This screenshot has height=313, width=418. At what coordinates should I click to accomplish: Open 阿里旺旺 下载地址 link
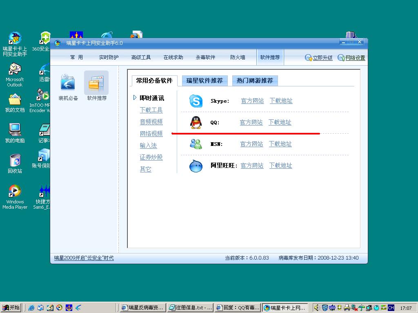[x=281, y=165]
